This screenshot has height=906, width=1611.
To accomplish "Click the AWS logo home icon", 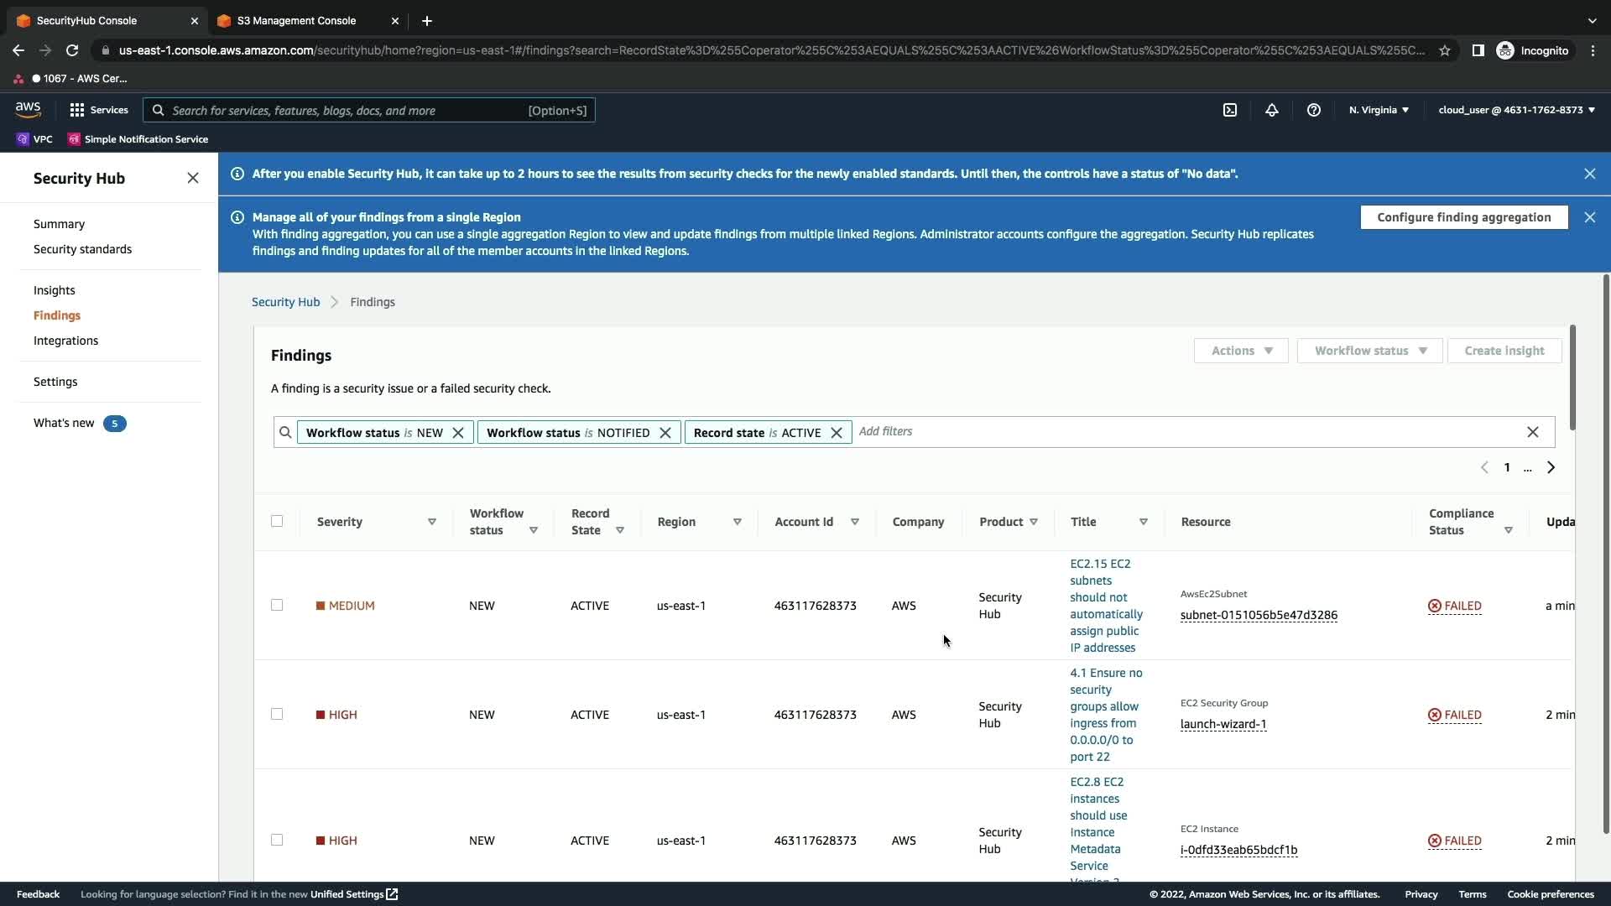I will pyautogui.click(x=28, y=110).
